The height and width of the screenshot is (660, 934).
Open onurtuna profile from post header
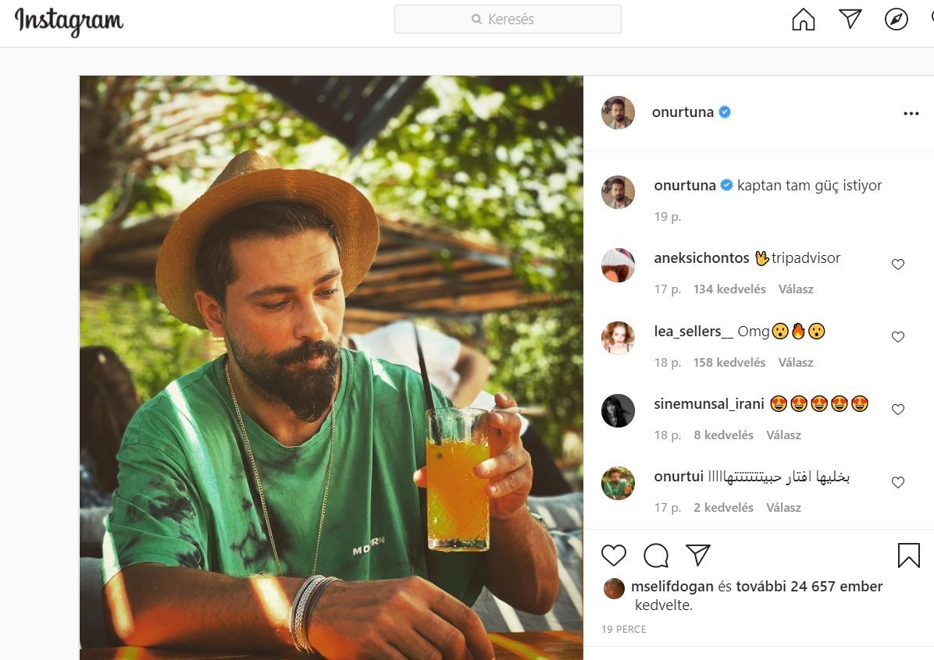click(683, 112)
